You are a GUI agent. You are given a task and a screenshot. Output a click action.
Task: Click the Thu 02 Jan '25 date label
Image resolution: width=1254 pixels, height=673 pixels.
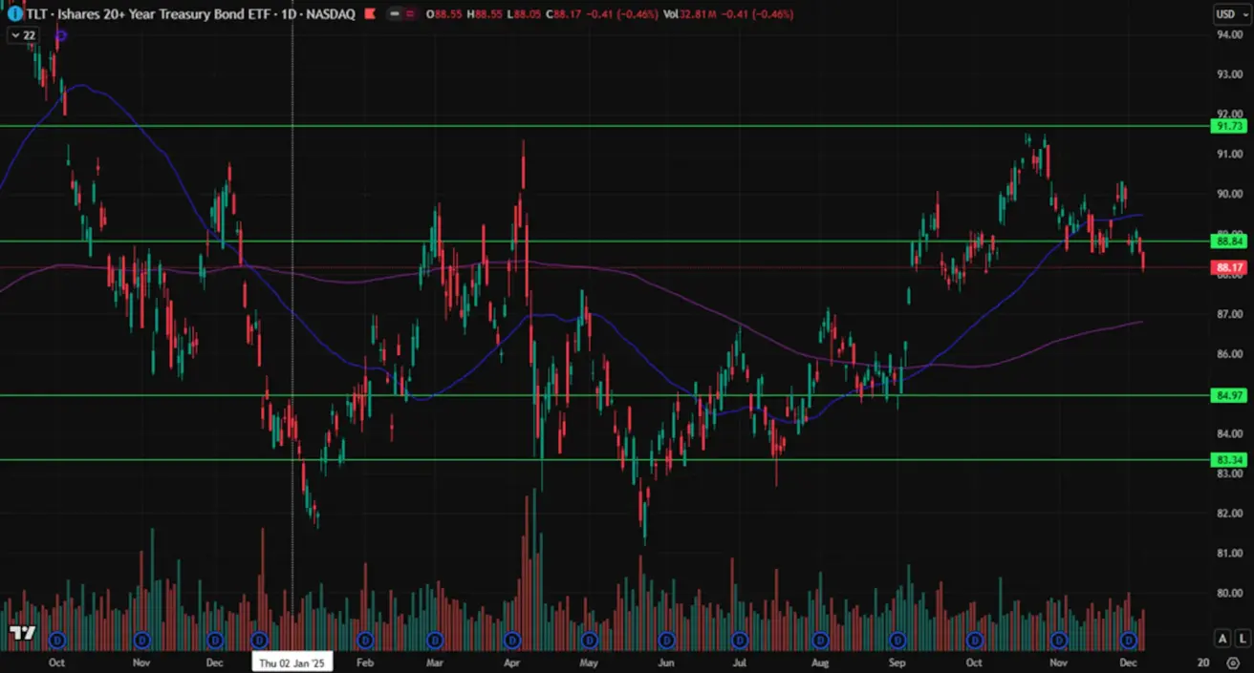pyautogui.click(x=292, y=662)
